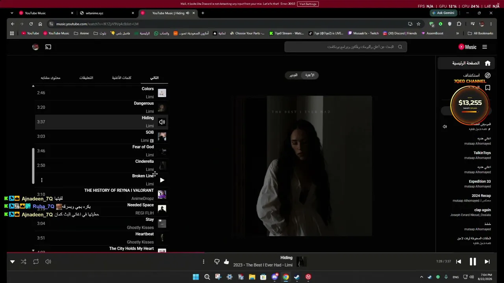Bookmark this page with the star icon
Image resolution: width=504 pixels, height=283 pixels.
[419, 24]
